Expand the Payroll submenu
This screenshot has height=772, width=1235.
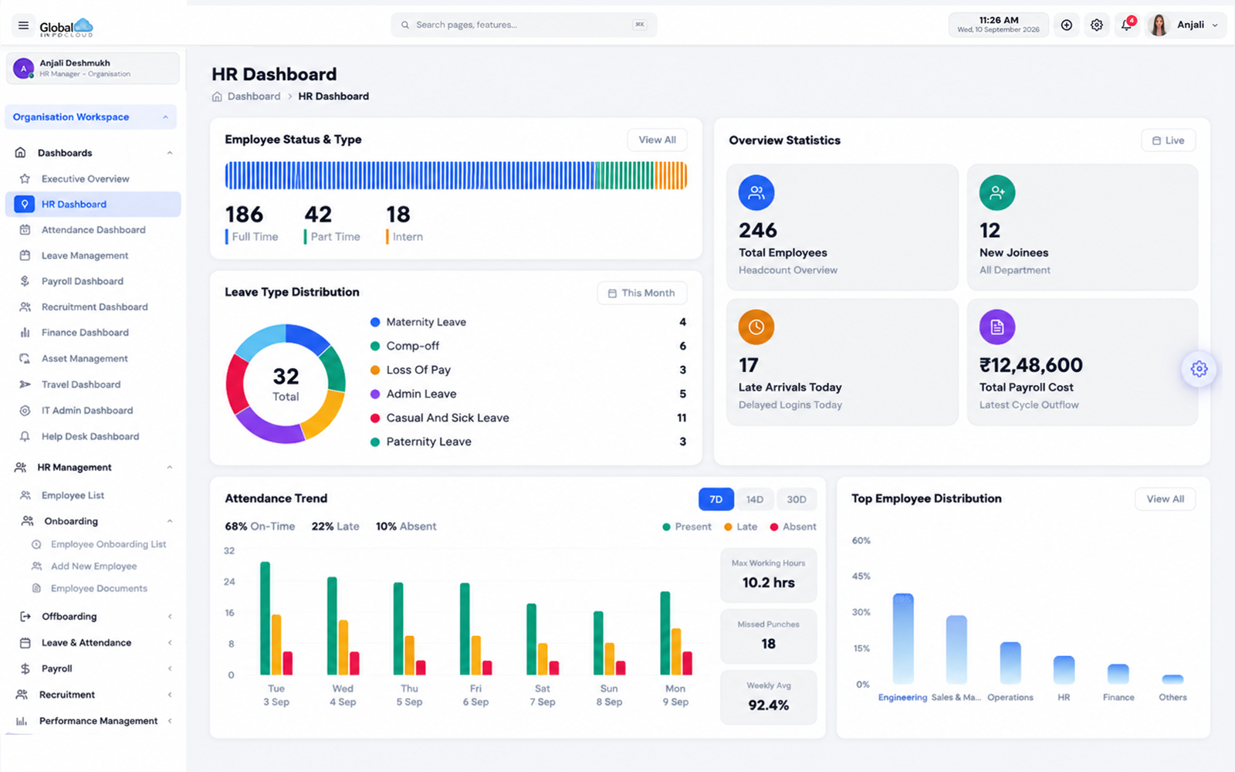click(x=169, y=669)
